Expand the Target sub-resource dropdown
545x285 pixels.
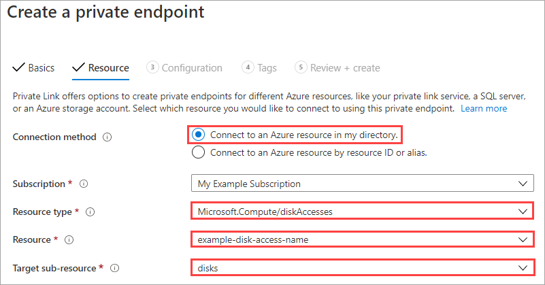[361, 268]
